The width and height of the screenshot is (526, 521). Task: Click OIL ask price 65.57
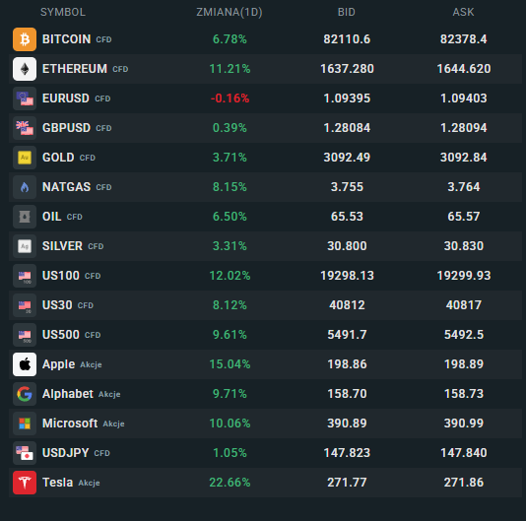coord(464,217)
